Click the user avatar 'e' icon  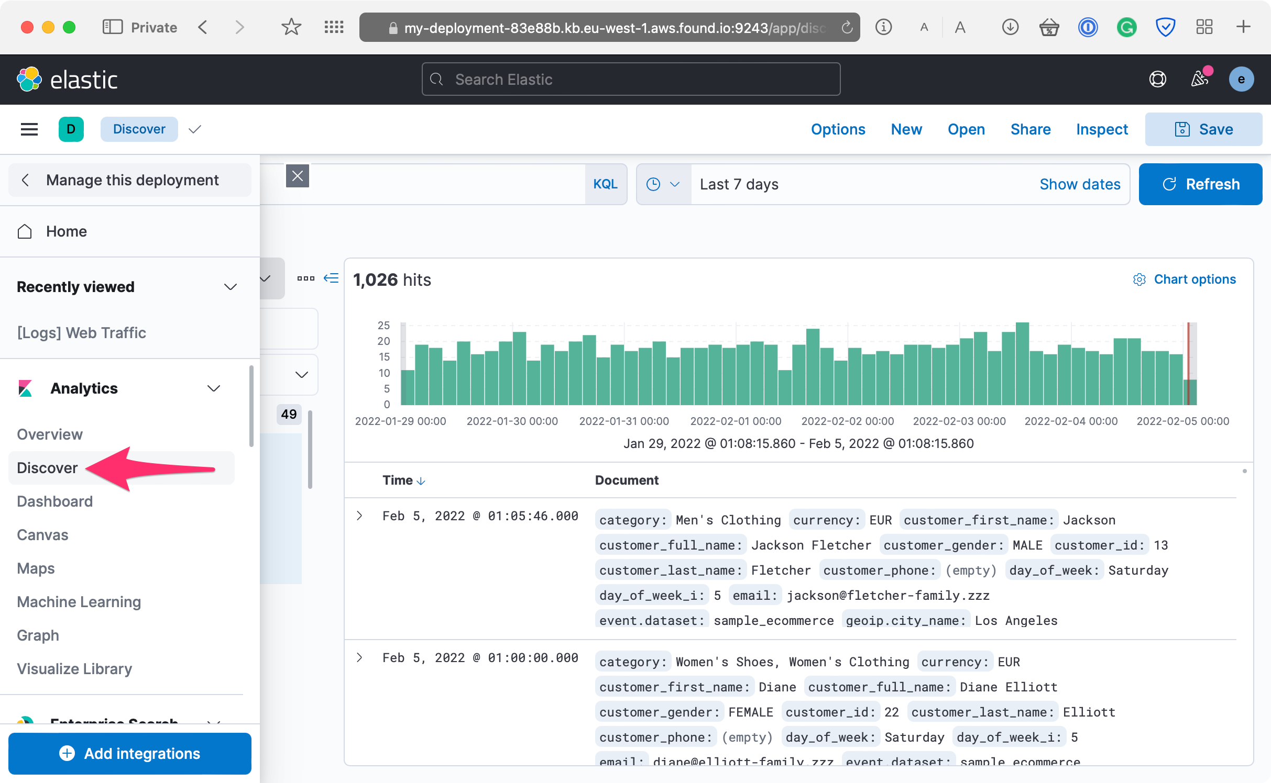pyautogui.click(x=1241, y=80)
